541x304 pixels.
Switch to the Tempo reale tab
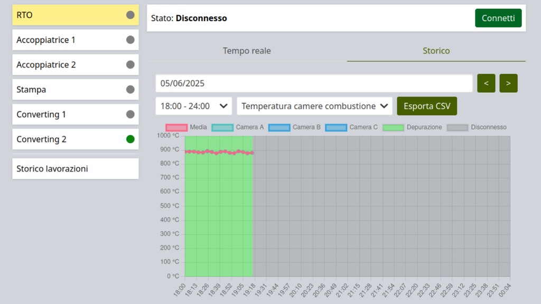point(247,51)
